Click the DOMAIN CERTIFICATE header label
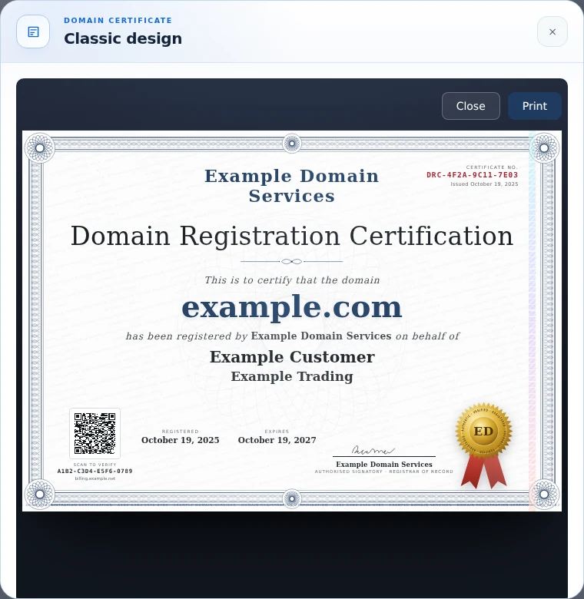Screen dimensions: 584x599 (x=118, y=21)
